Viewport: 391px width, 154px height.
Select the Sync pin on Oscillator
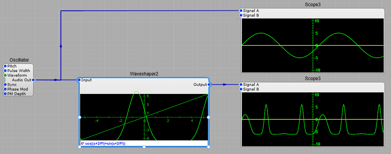[5, 85]
